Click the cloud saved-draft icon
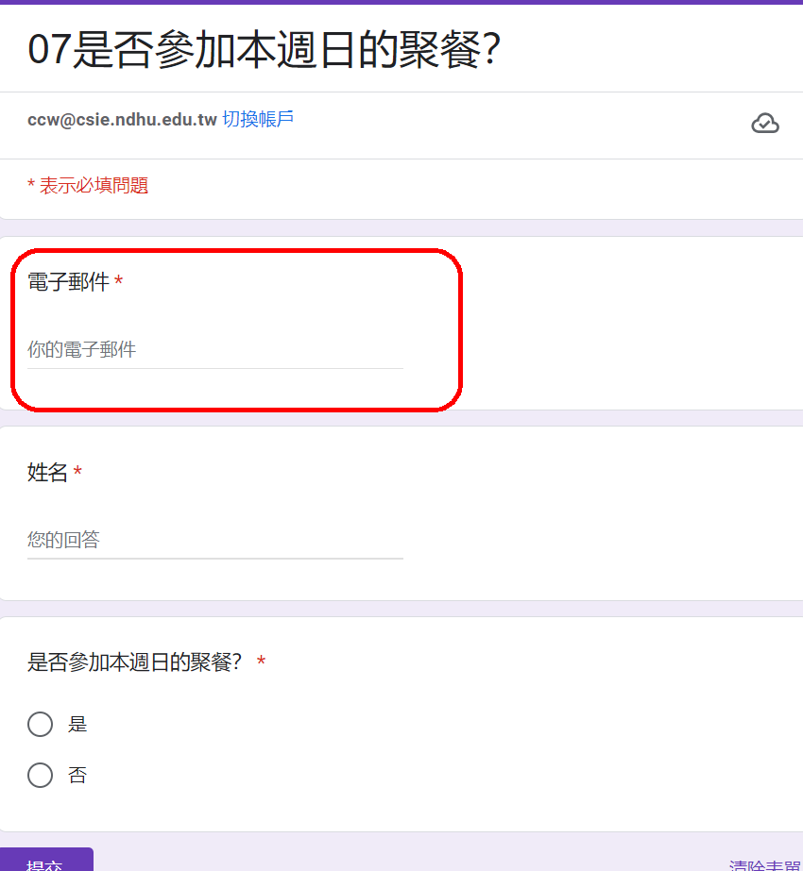Screen dimensions: 803x871 [x=765, y=123]
